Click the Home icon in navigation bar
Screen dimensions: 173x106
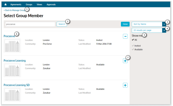[x=6, y=5]
